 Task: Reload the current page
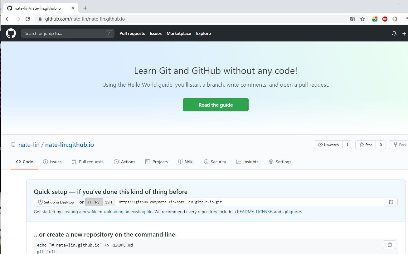click(28, 19)
